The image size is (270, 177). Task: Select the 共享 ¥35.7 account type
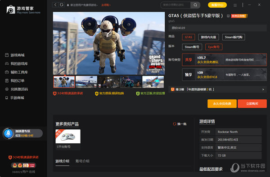click(225, 60)
